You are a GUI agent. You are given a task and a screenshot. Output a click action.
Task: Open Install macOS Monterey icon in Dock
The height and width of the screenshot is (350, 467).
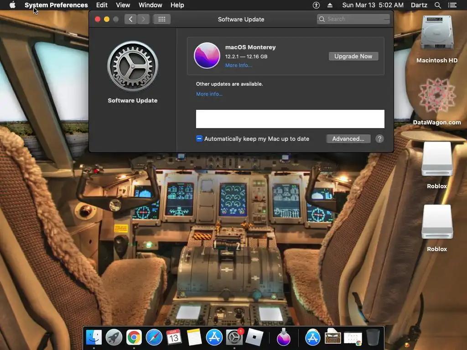(284, 338)
